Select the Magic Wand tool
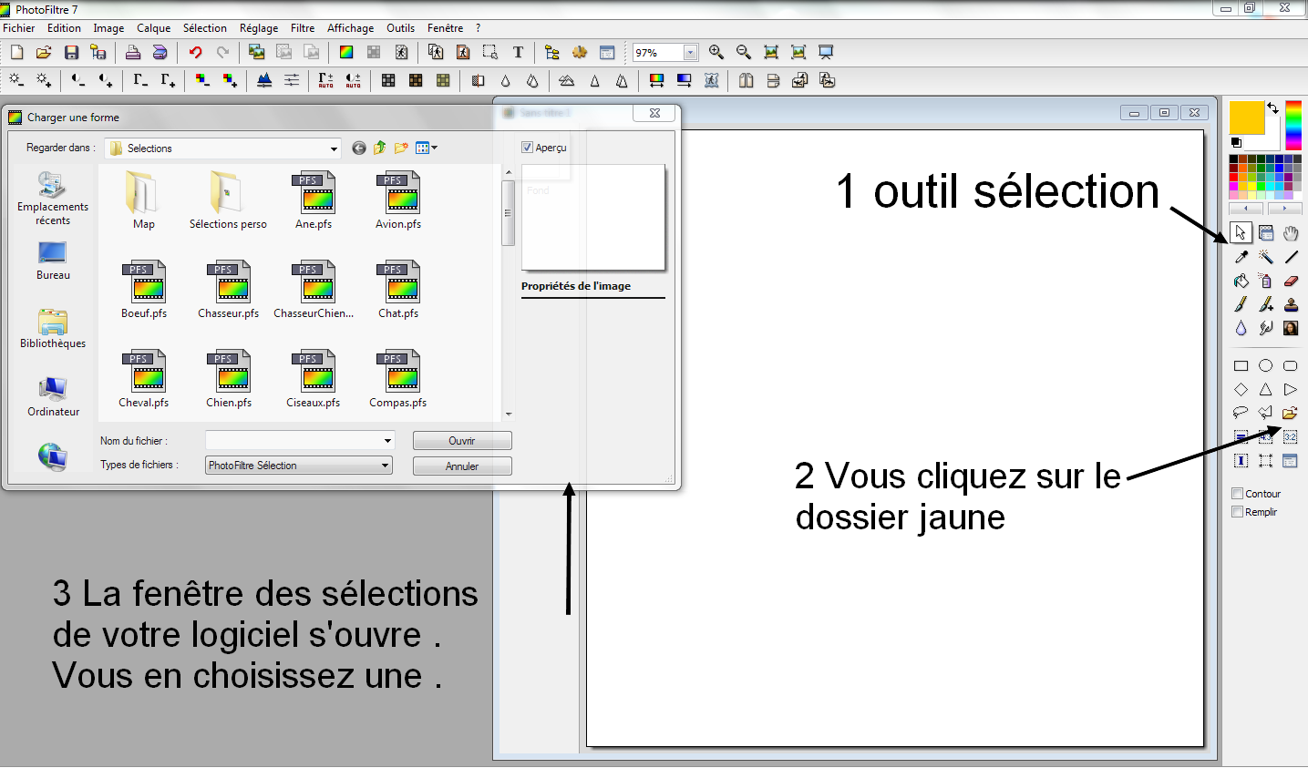The image size is (1308, 768). [x=1266, y=257]
